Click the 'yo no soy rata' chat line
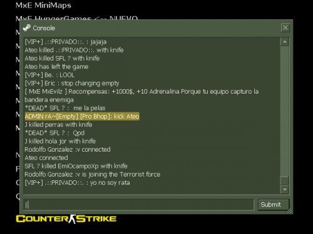Screen dimensions: 313x234 [77, 183]
